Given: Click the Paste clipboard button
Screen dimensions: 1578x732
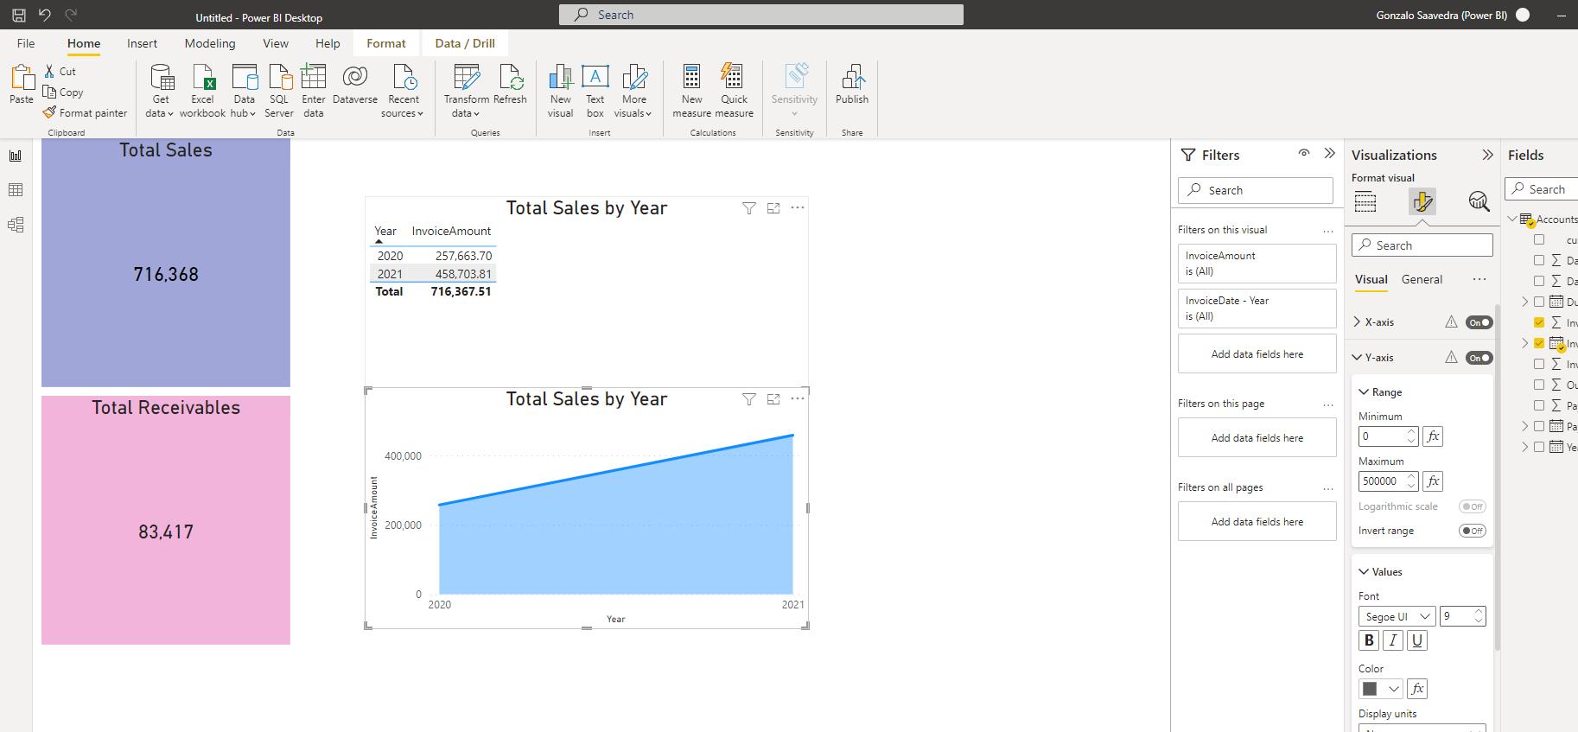Looking at the screenshot, I should tap(22, 84).
